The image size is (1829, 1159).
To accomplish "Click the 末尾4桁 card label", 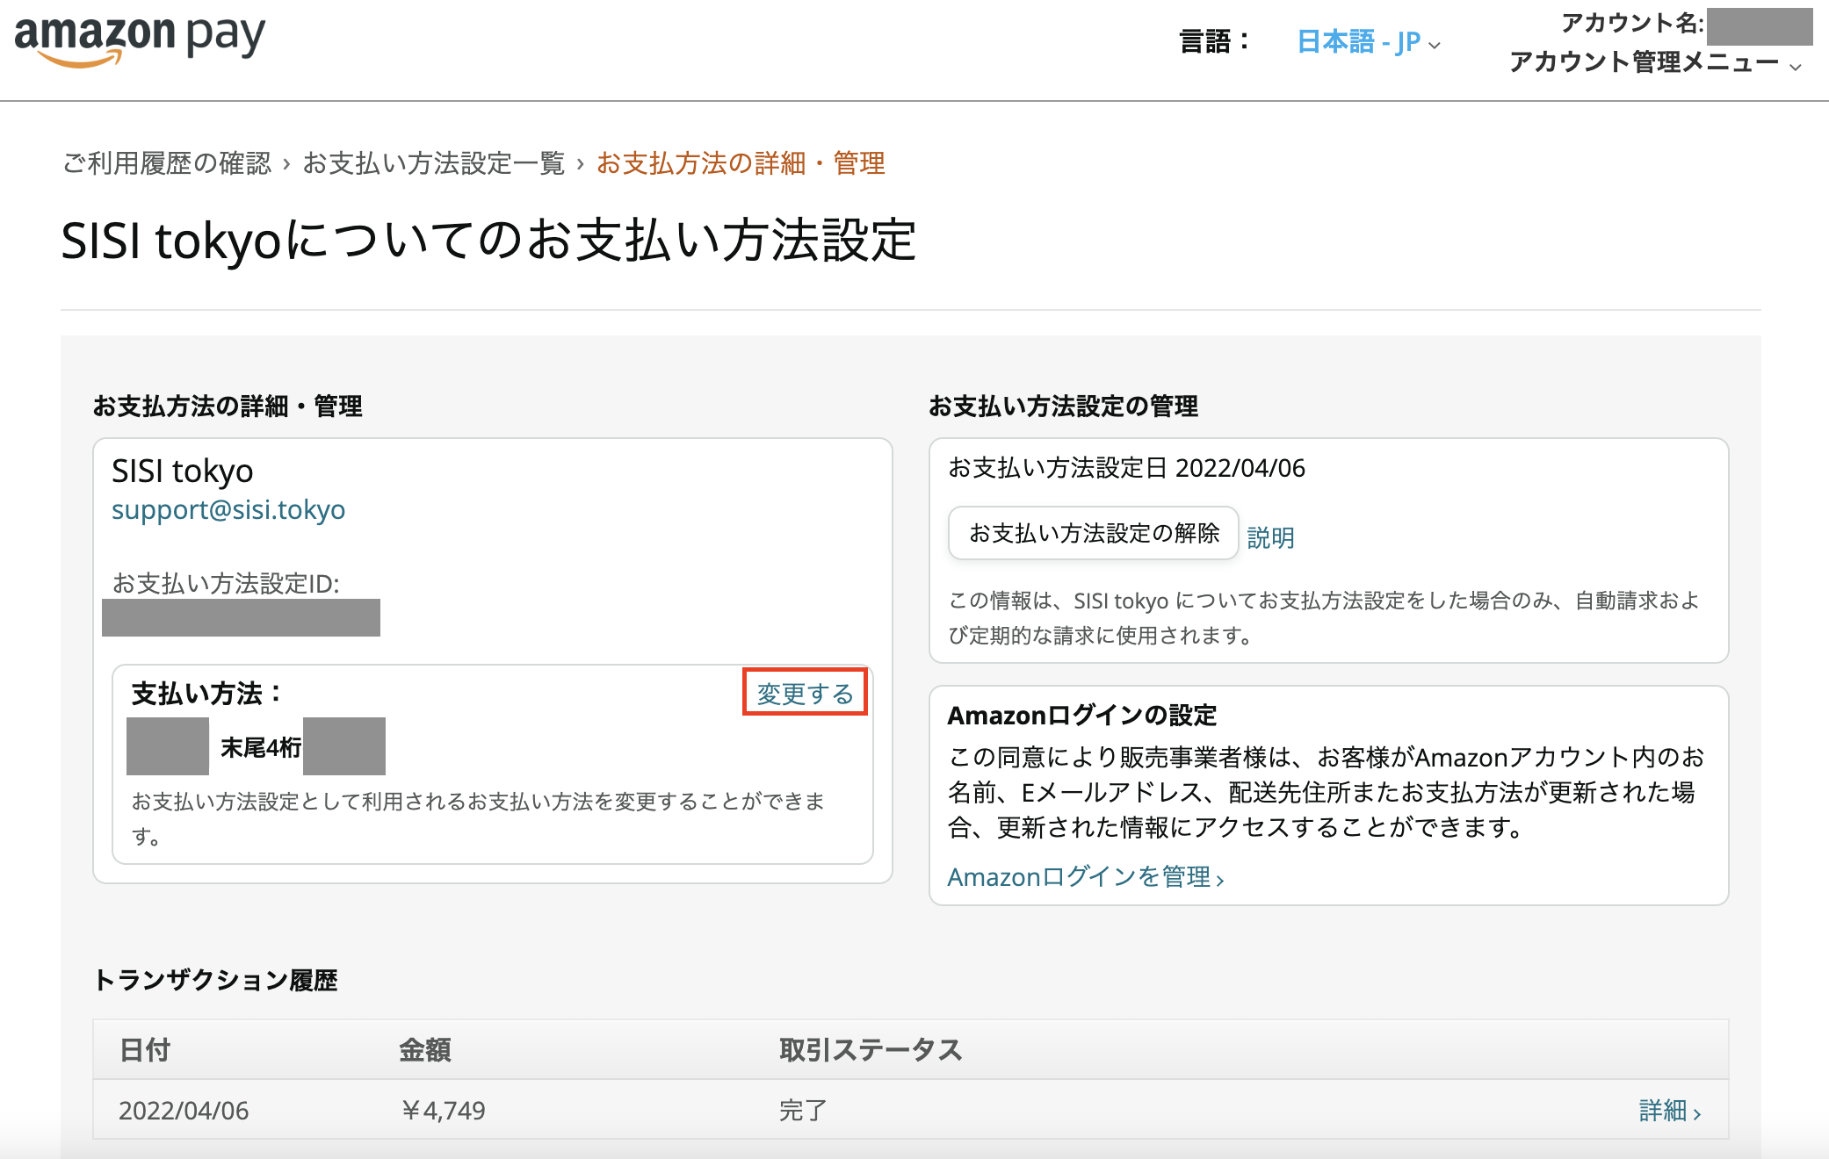I will 261,747.
